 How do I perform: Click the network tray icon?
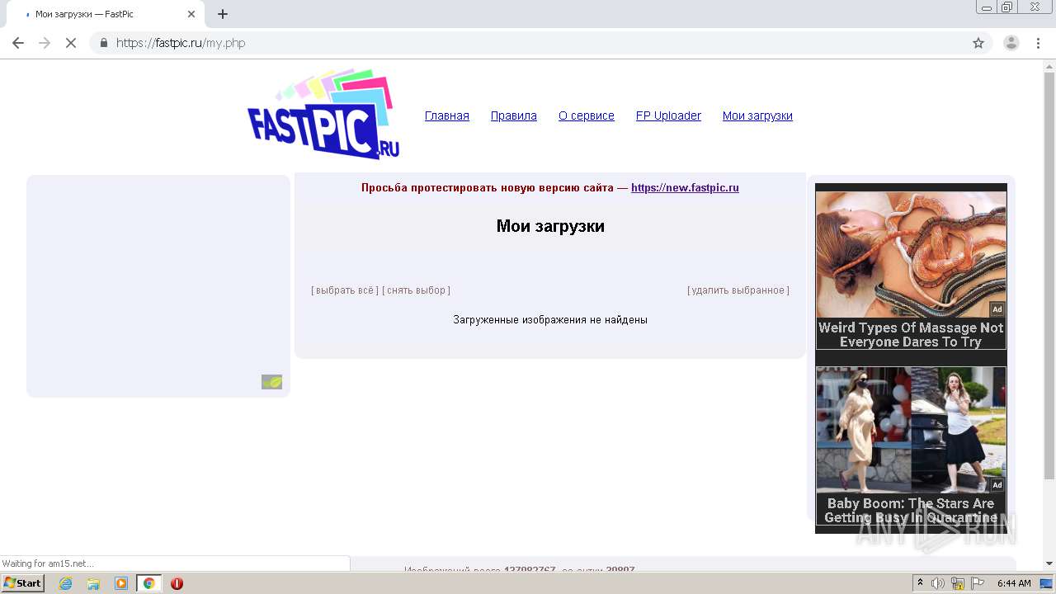coord(958,583)
